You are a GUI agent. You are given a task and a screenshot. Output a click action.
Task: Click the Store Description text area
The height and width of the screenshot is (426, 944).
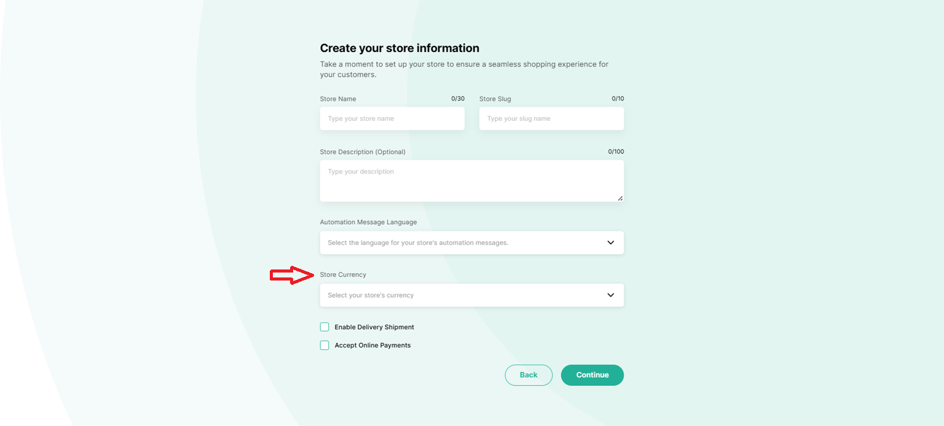(x=471, y=180)
